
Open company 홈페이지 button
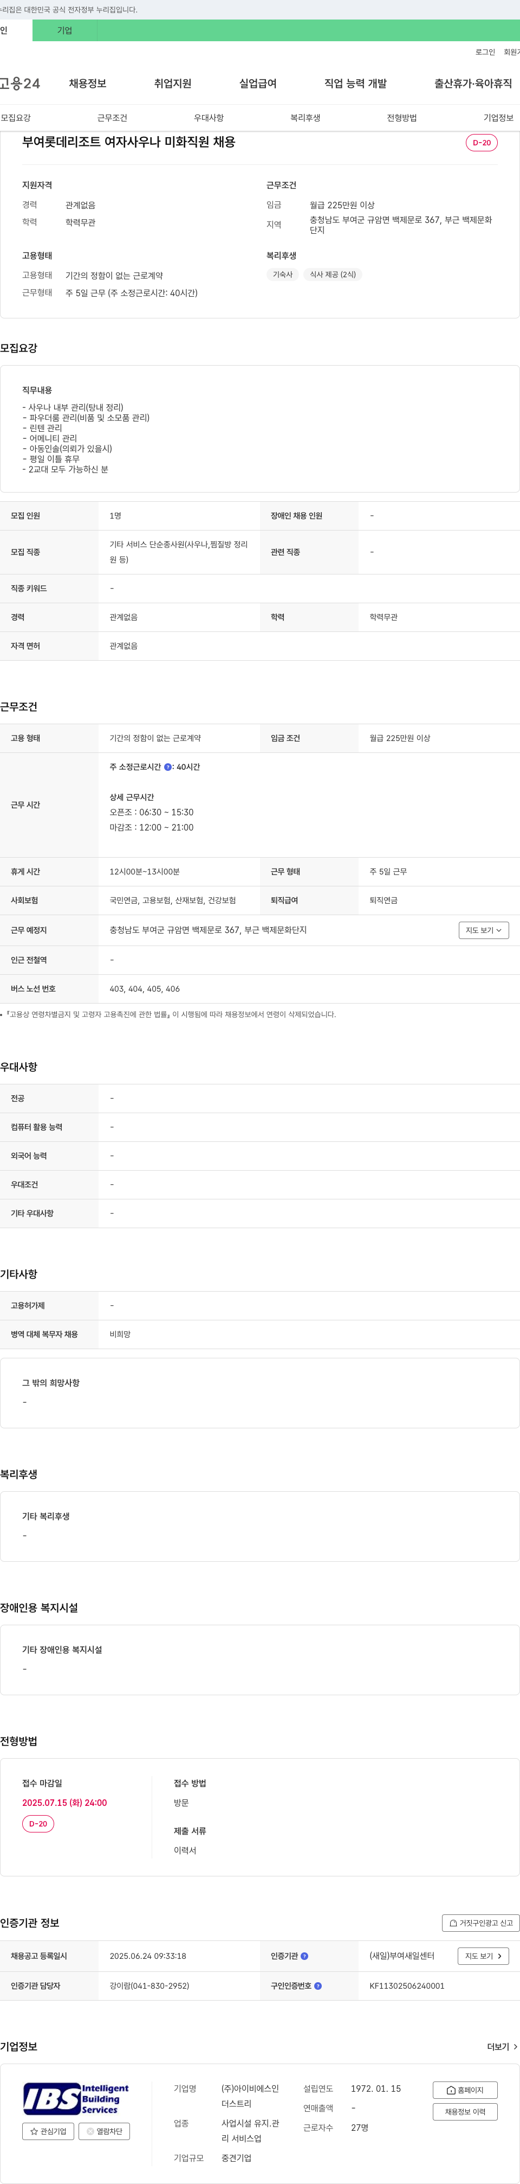[x=465, y=2090]
